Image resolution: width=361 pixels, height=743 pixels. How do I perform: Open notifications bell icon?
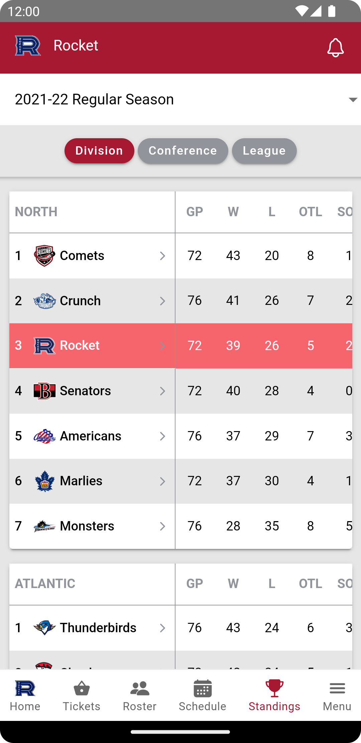(335, 48)
